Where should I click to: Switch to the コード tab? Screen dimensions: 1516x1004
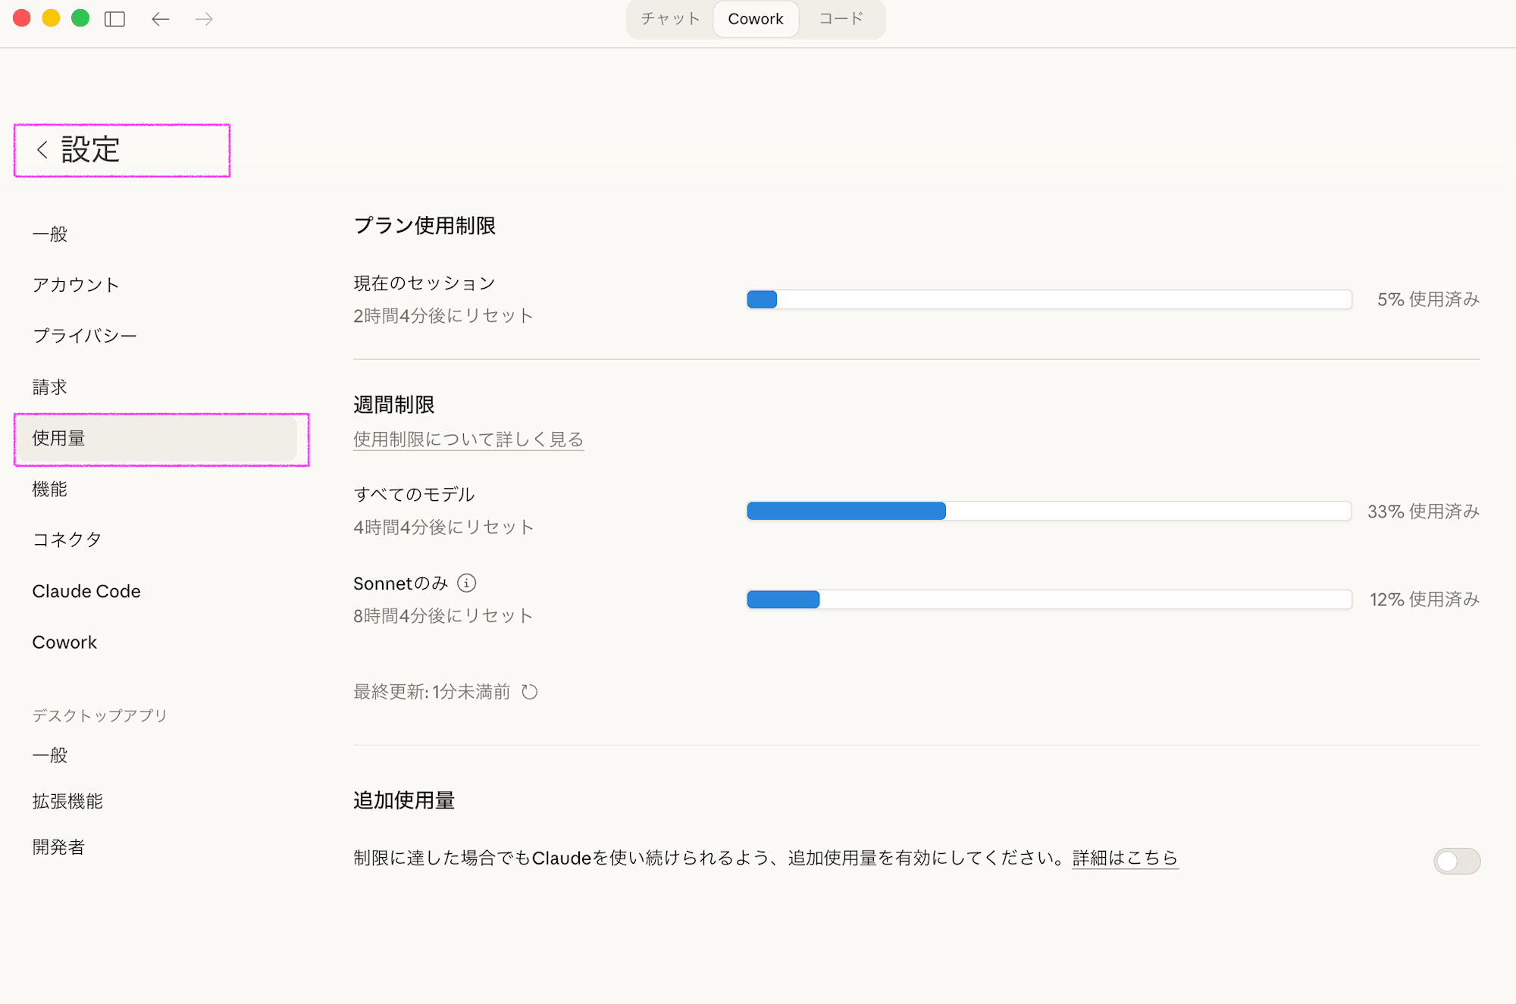pos(840,19)
